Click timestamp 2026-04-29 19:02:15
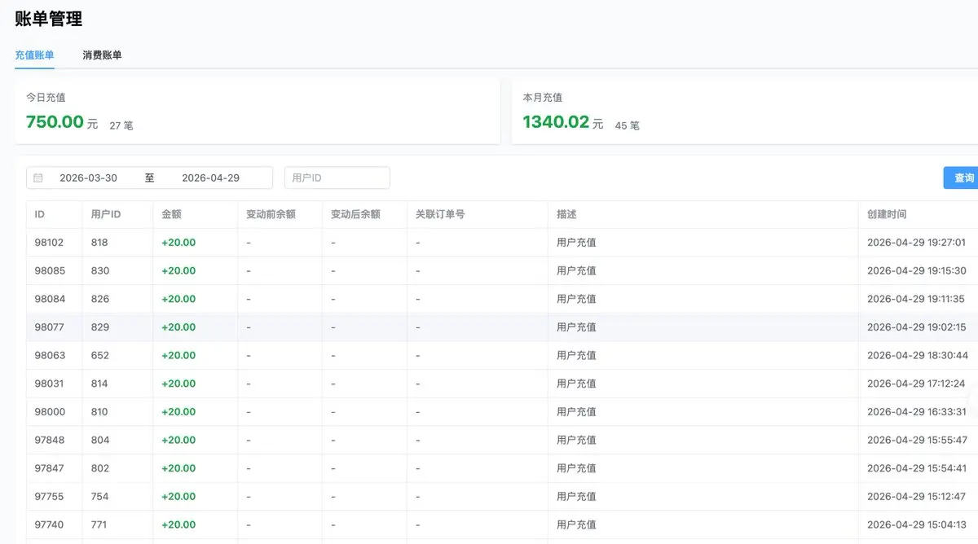The height and width of the screenshot is (544, 978). coord(917,327)
